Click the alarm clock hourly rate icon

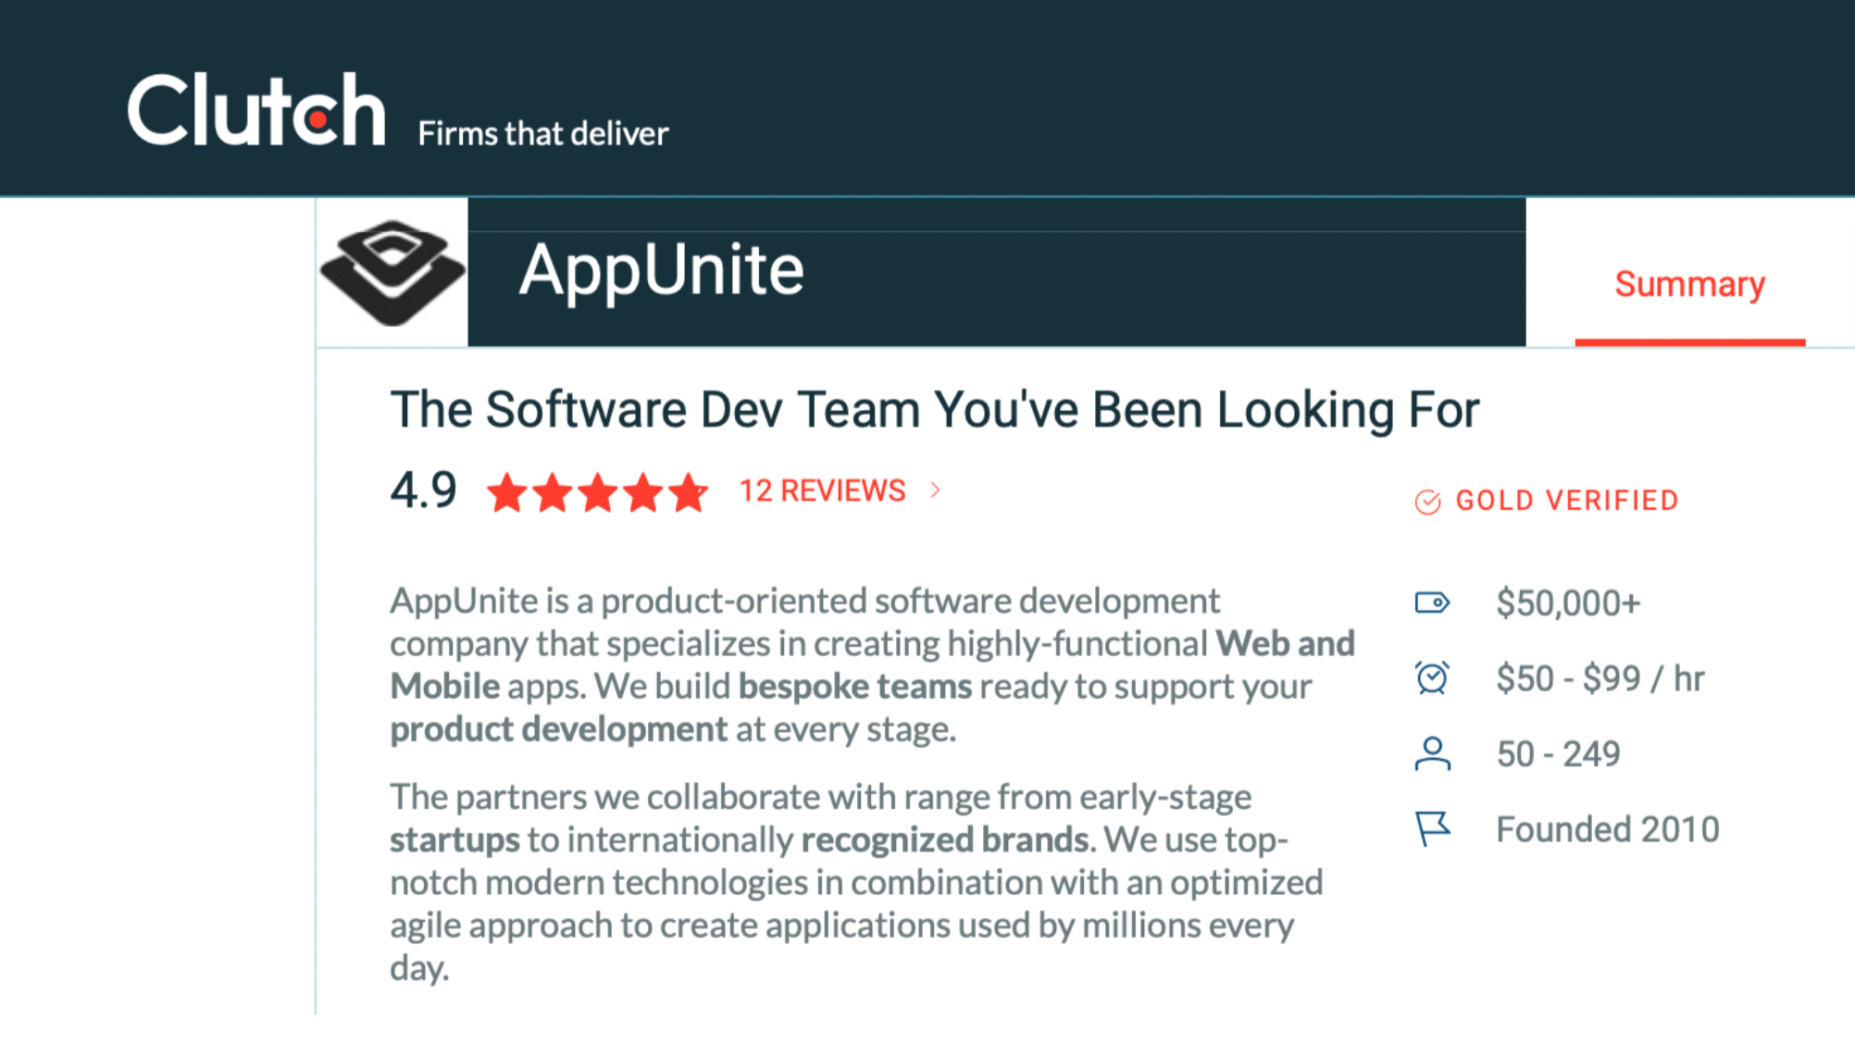tap(1432, 678)
